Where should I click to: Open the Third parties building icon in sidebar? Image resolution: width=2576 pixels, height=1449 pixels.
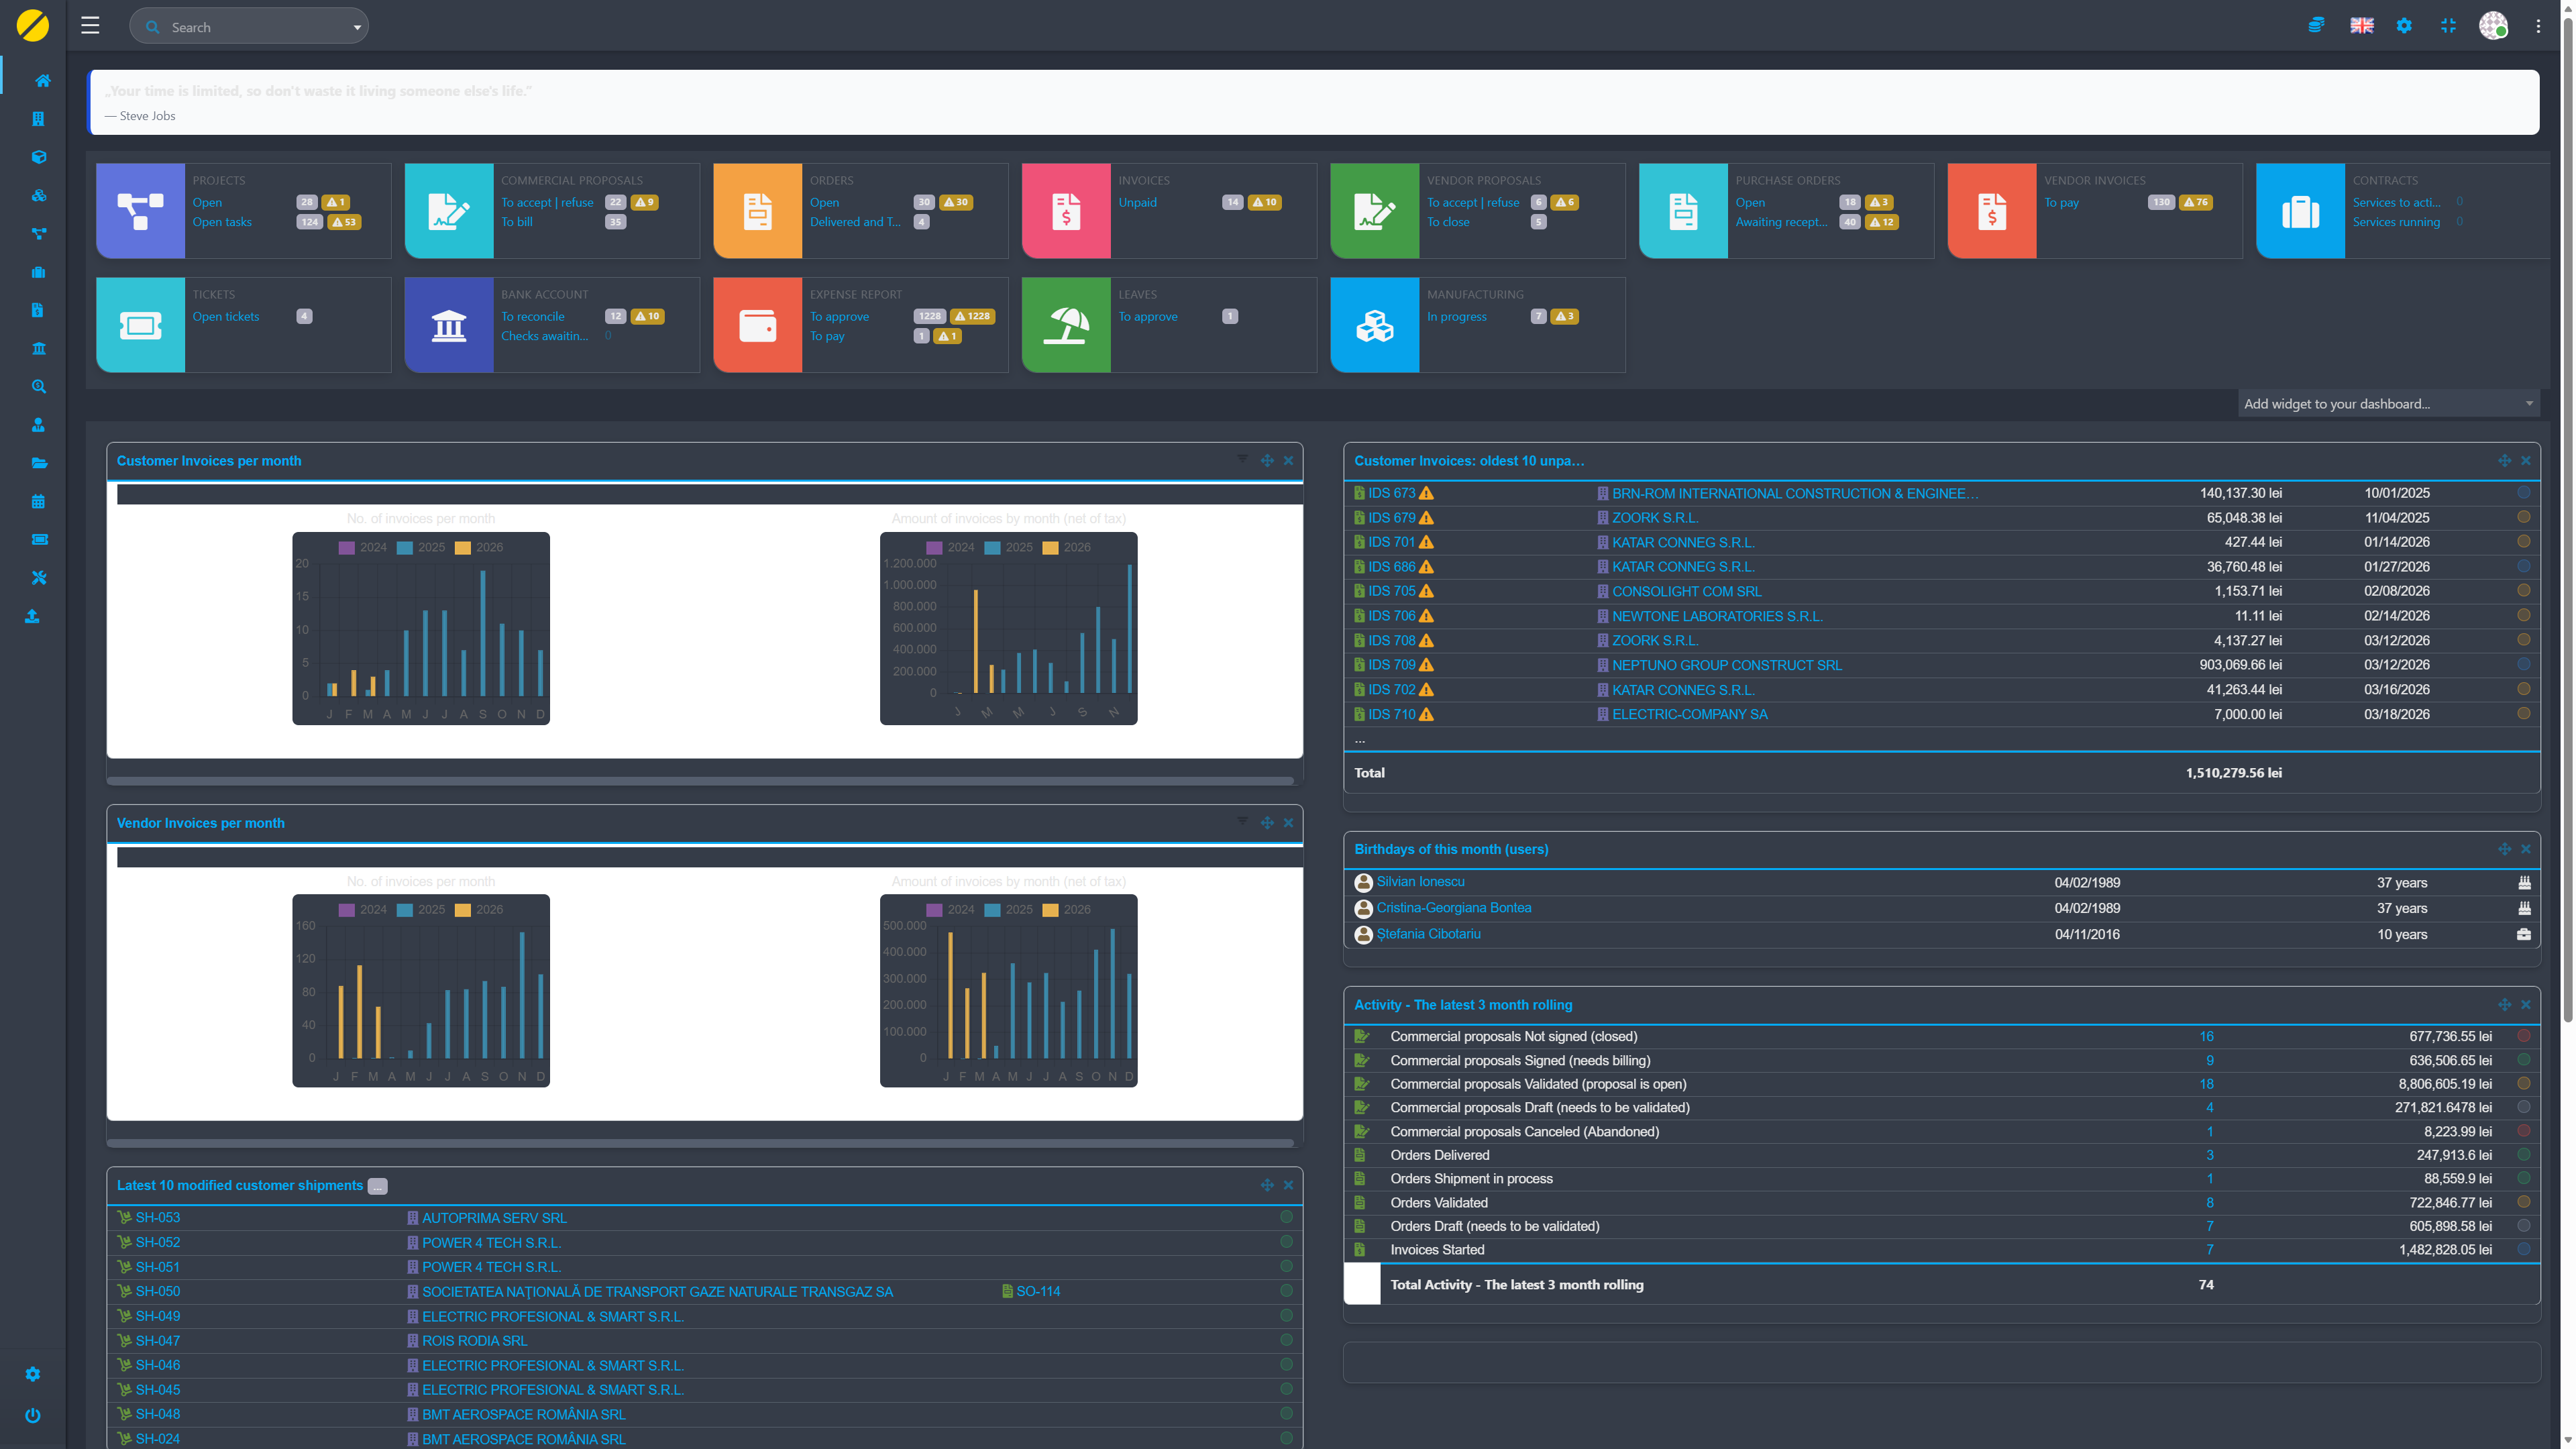38,119
